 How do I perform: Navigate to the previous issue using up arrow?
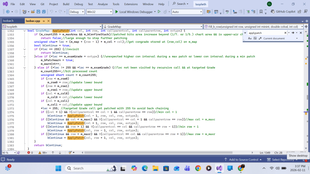53,153
